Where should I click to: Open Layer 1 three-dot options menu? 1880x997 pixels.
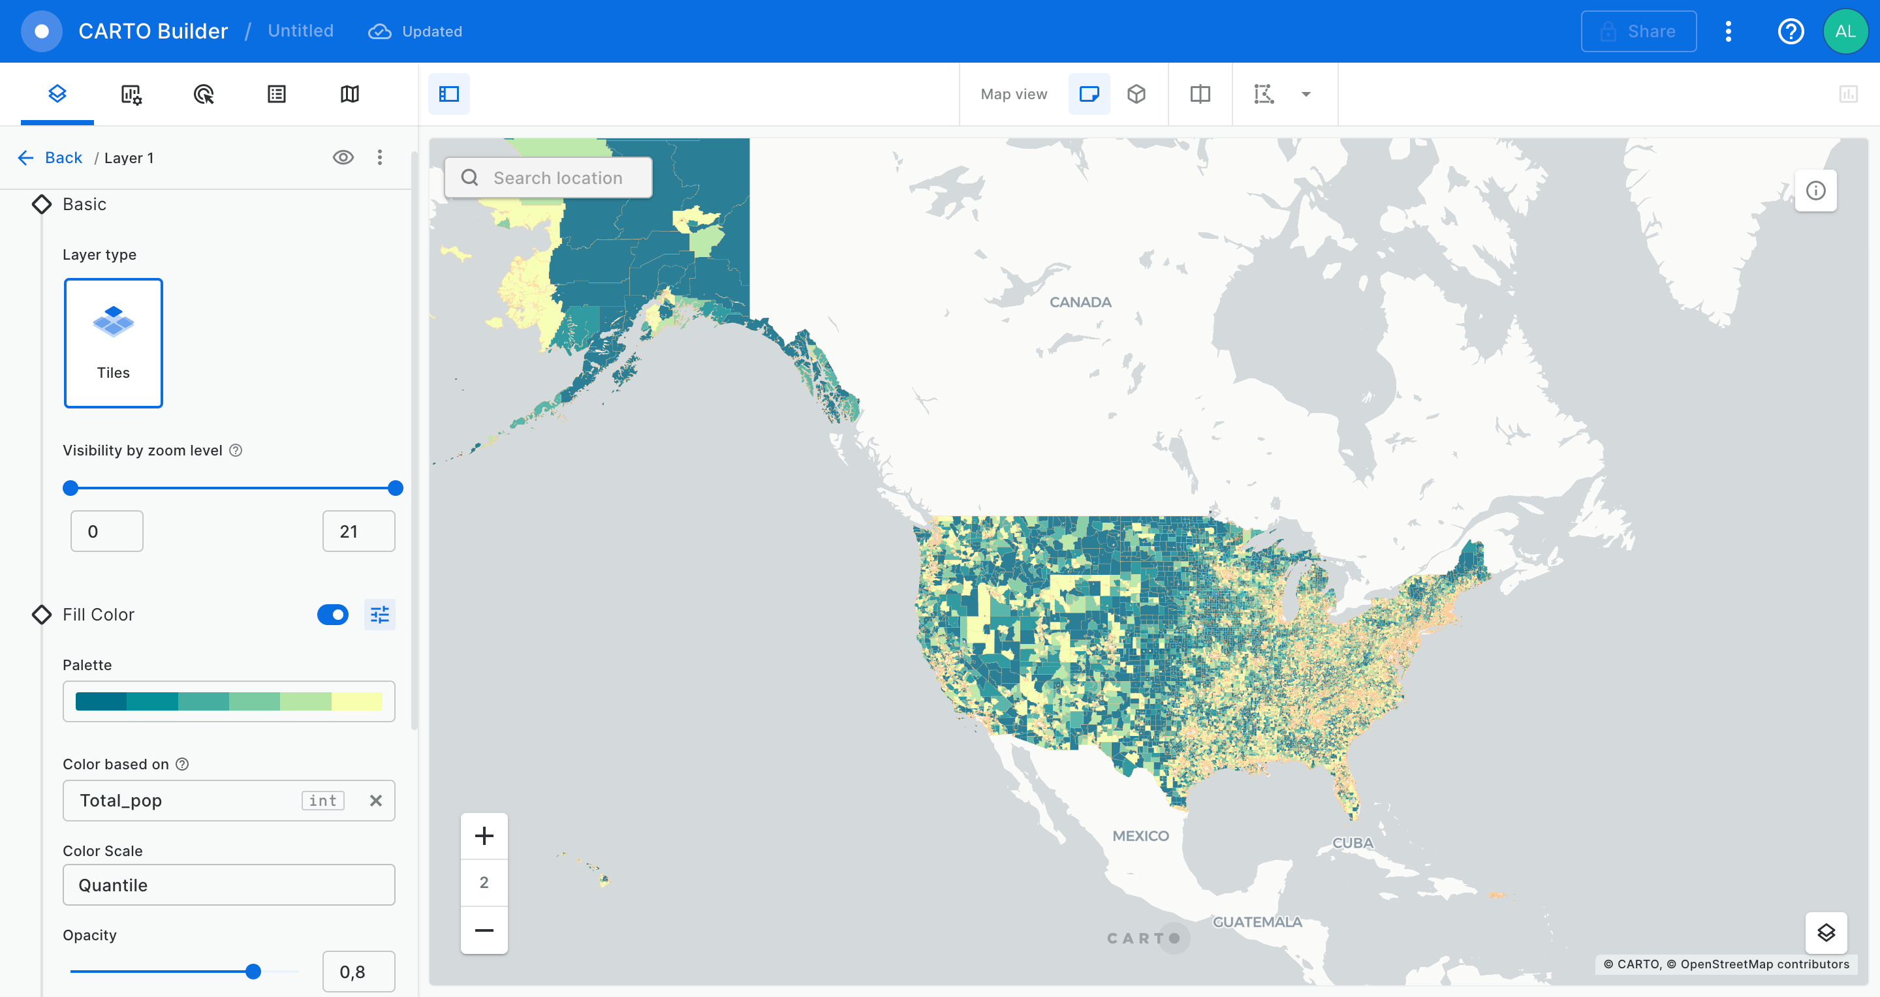click(379, 157)
